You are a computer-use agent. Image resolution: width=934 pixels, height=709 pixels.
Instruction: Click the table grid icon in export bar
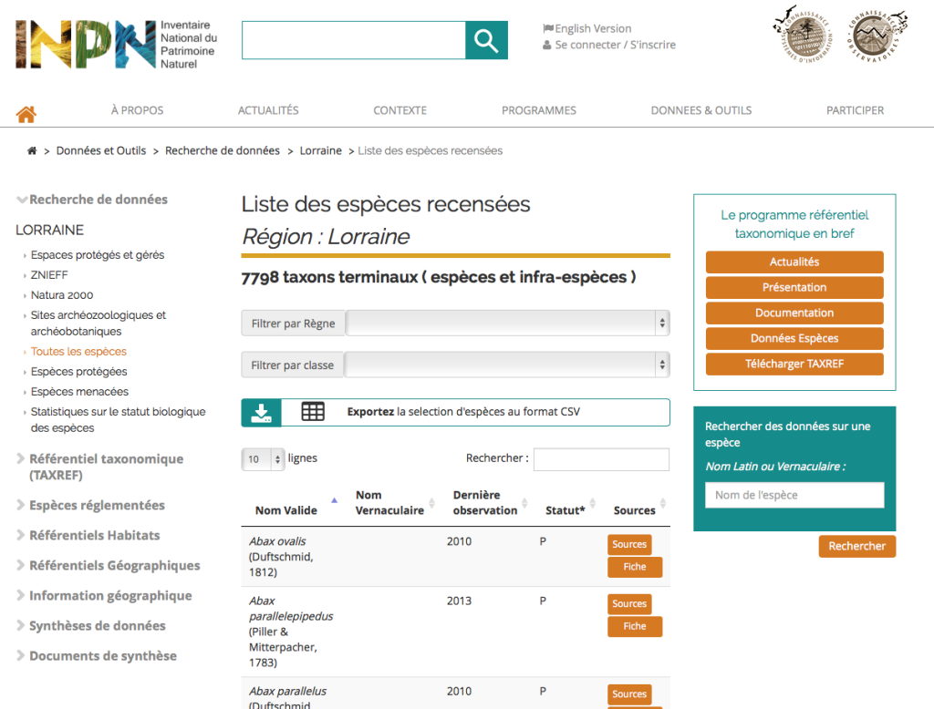pyautogui.click(x=313, y=411)
